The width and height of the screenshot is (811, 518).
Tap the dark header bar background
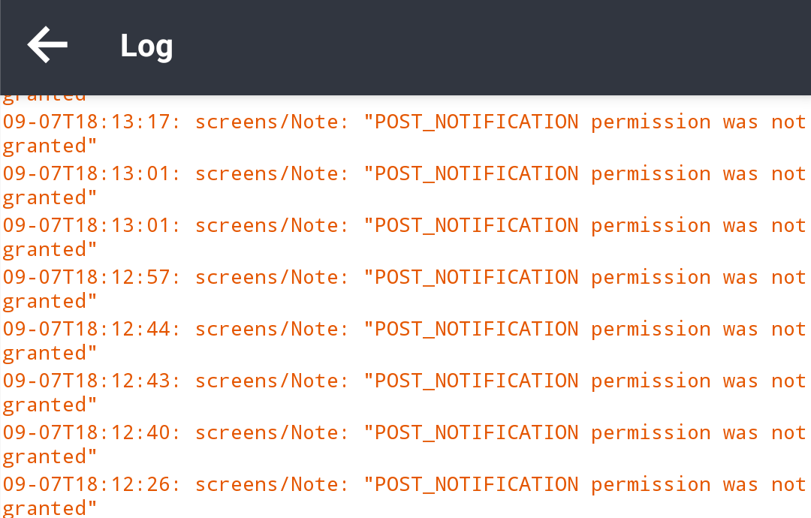pyautogui.click(x=526, y=45)
